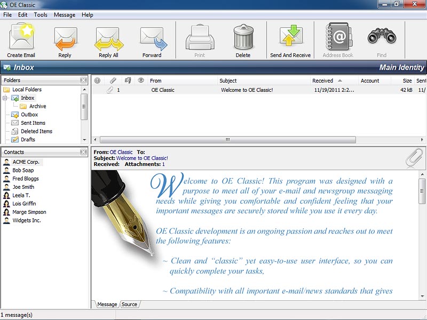Click the priority column header icon
The width and height of the screenshot is (427, 320).
(x=97, y=81)
